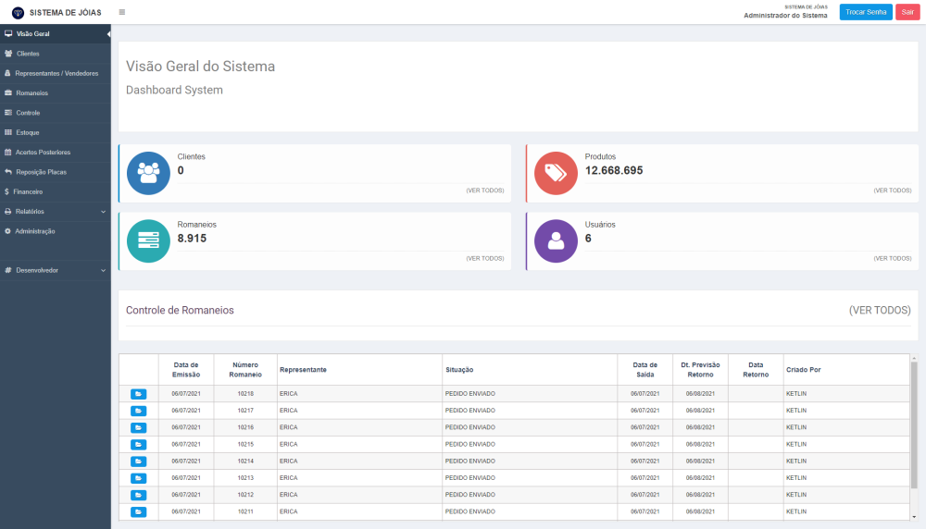Click VER TODOS in Usuários card
Viewport: 926px width, 529px height.
tap(893, 258)
